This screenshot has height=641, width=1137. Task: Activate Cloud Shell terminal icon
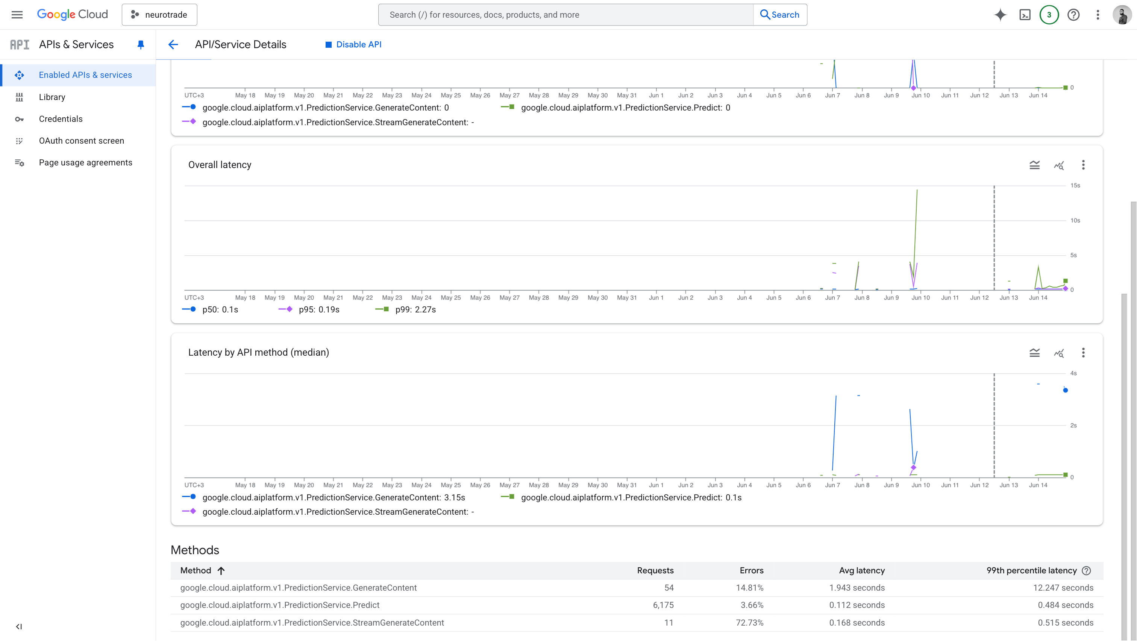[1025, 15]
